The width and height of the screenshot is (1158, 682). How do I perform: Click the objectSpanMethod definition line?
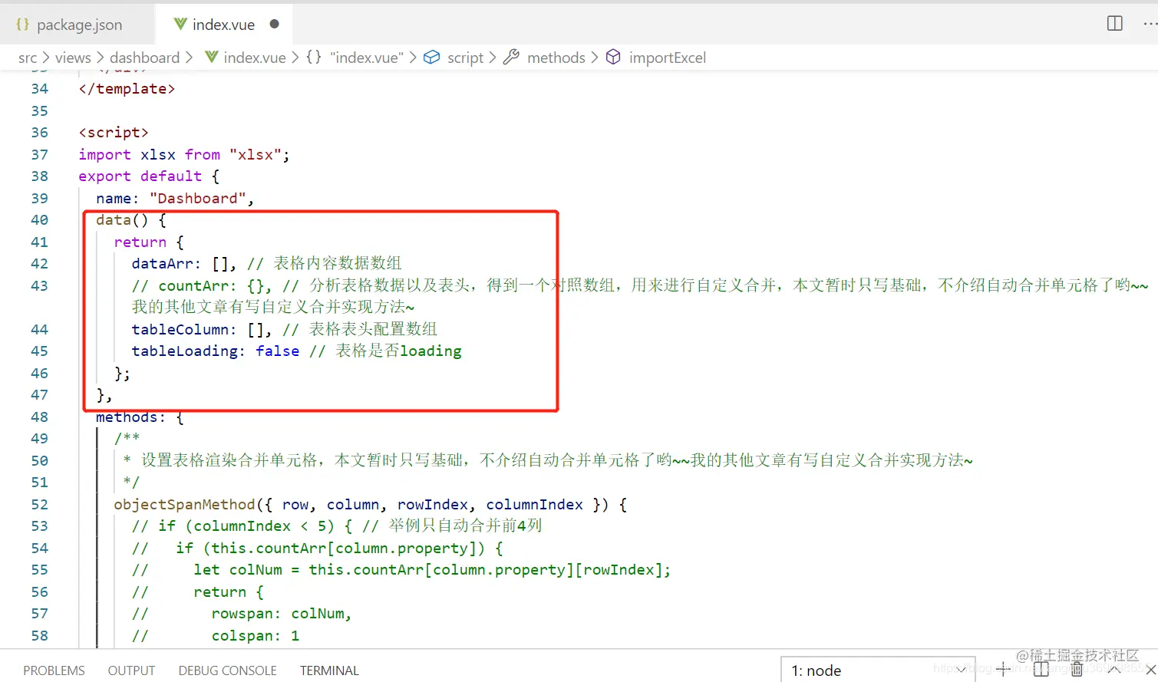tap(371, 505)
